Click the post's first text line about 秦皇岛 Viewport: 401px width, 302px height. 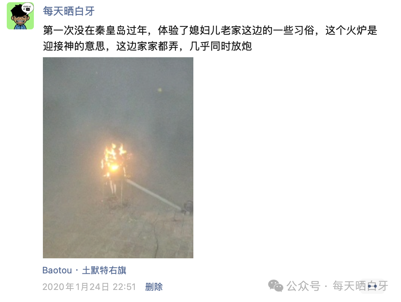click(210, 31)
